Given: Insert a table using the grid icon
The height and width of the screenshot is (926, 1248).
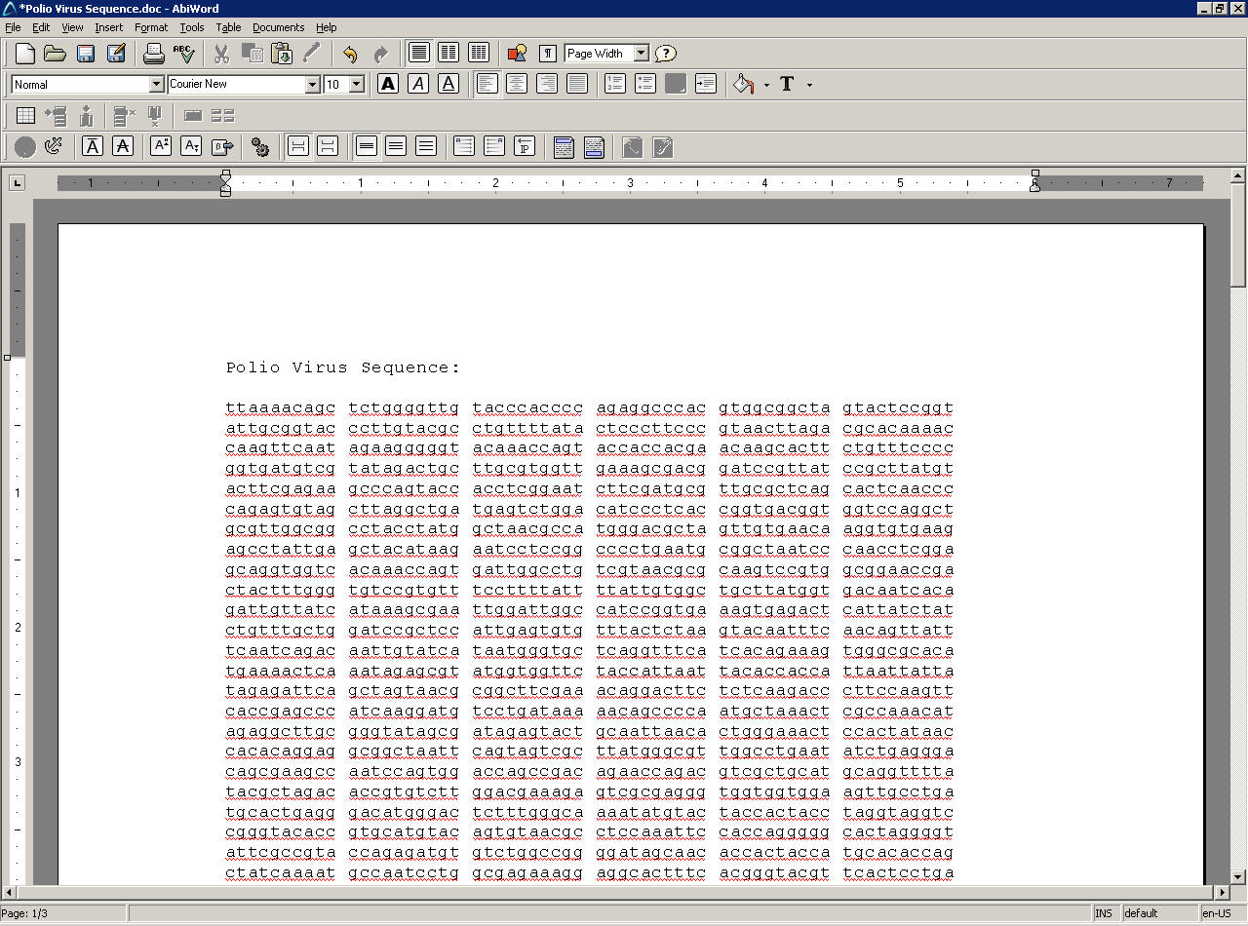Looking at the screenshot, I should point(26,116).
